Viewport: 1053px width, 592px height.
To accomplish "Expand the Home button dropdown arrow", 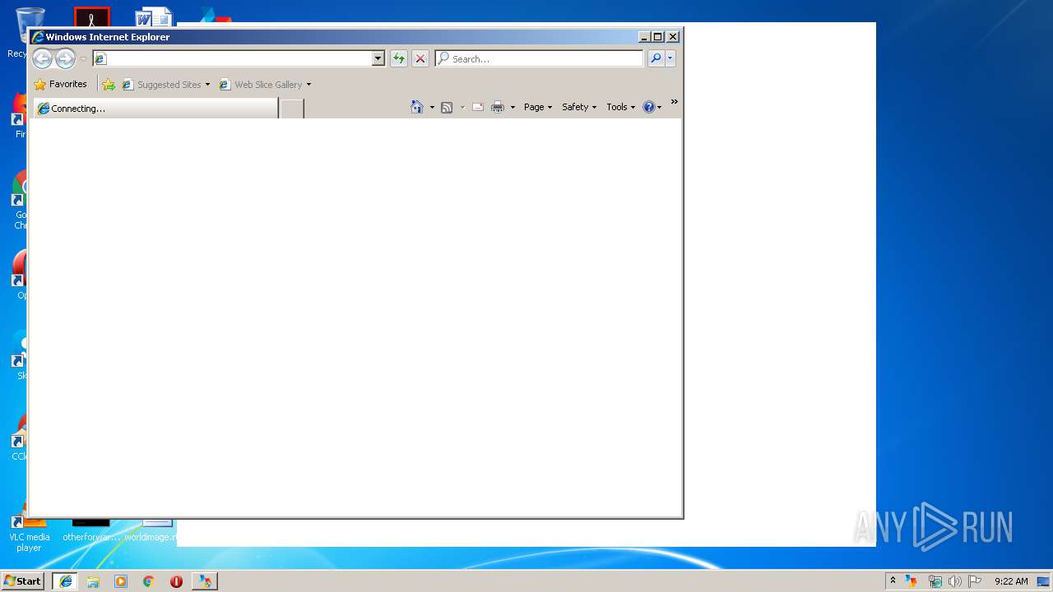I will point(432,107).
